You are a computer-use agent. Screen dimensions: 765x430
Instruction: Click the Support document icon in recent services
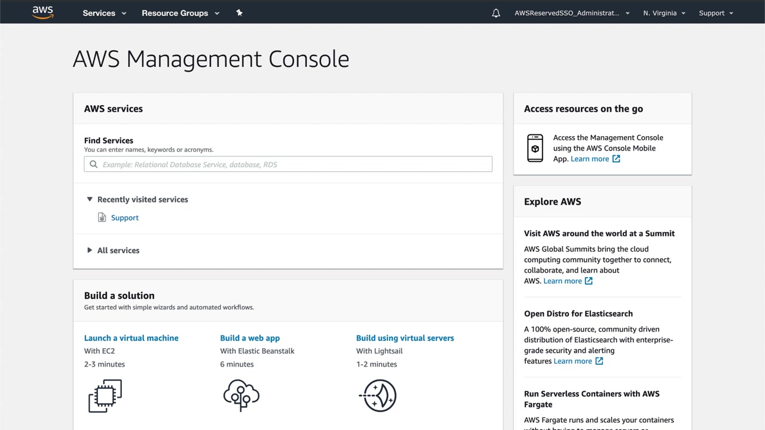click(x=102, y=217)
